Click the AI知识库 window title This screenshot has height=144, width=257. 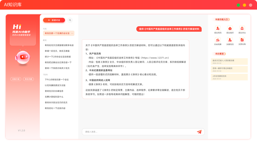pos(13,4)
